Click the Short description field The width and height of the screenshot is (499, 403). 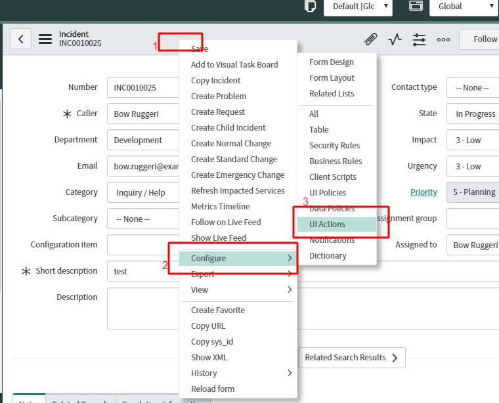[x=143, y=271]
